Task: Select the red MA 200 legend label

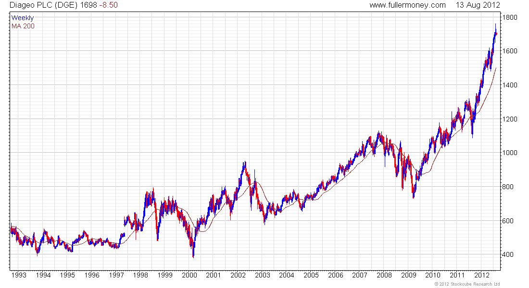Action: 23,26
